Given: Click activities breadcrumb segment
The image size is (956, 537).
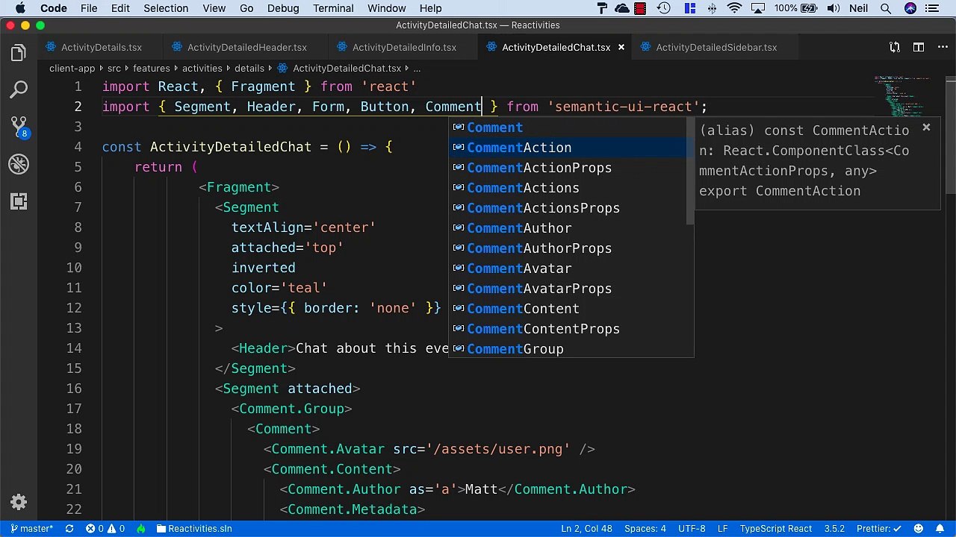Looking at the screenshot, I should coord(202,68).
